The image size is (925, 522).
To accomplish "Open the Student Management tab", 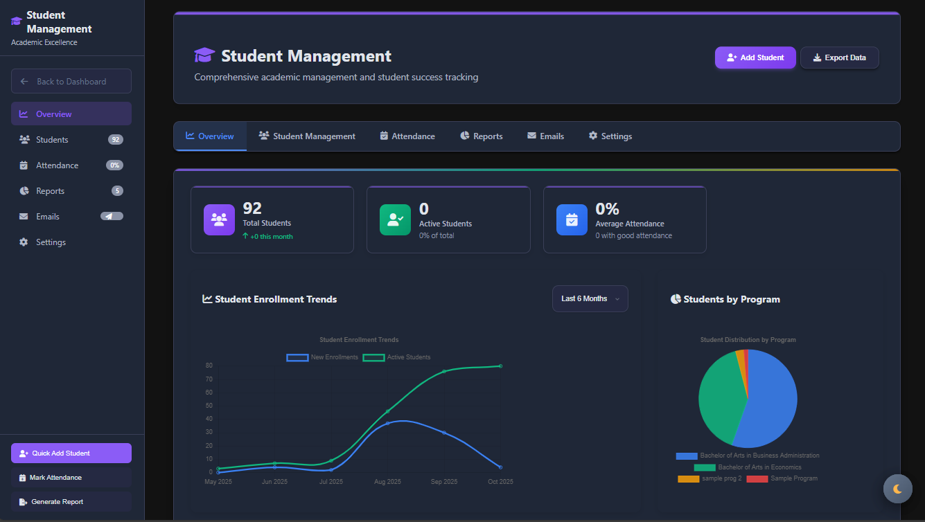I will click(x=307, y=136).
